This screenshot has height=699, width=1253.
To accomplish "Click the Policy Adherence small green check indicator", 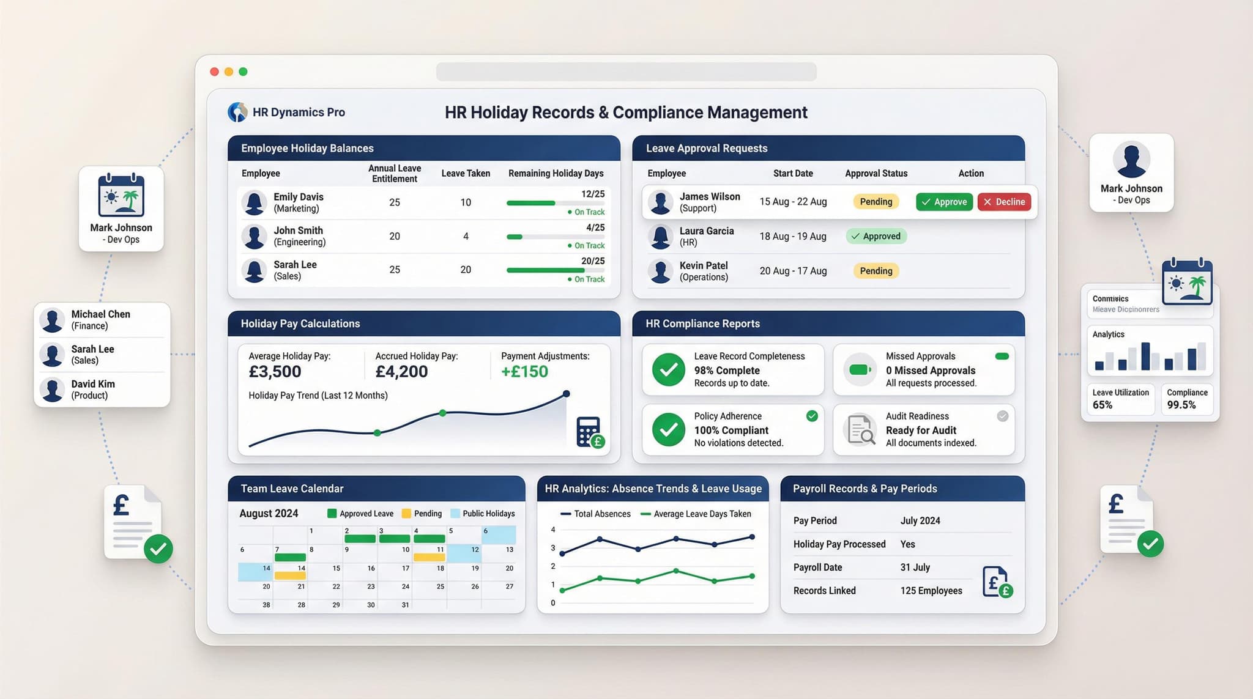I will click(x=812, y=416).
